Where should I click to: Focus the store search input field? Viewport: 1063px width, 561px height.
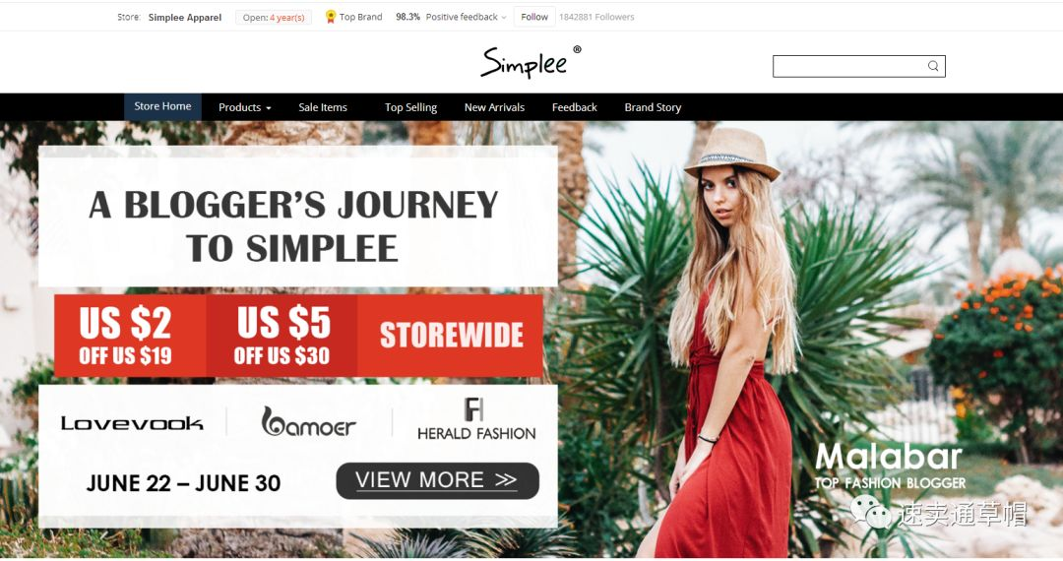pyautogui.click(x=849, y=66)
